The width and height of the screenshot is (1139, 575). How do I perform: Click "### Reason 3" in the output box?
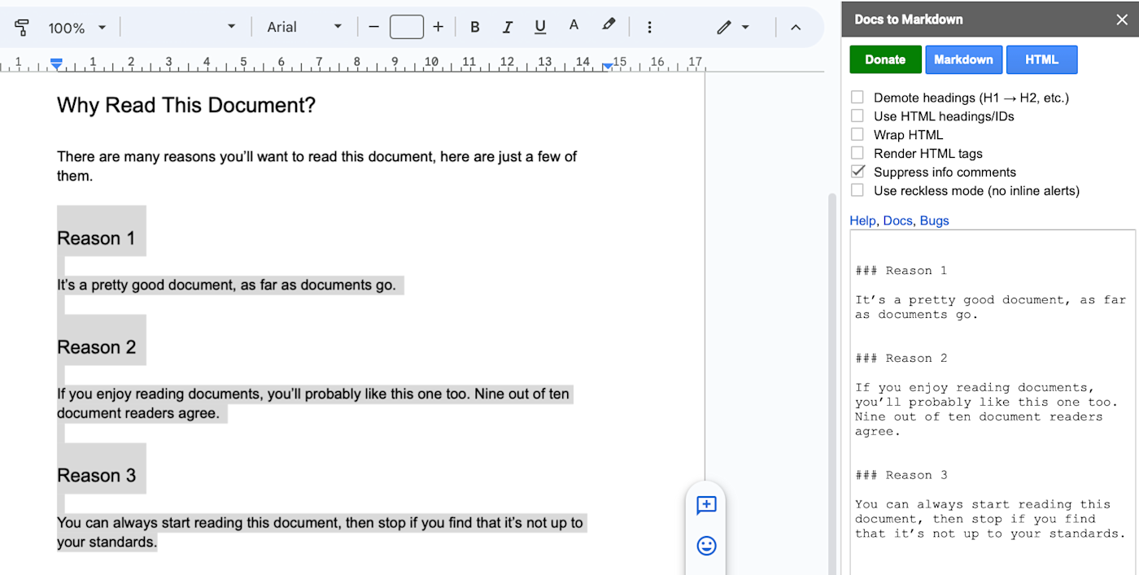tap(901, 476)
